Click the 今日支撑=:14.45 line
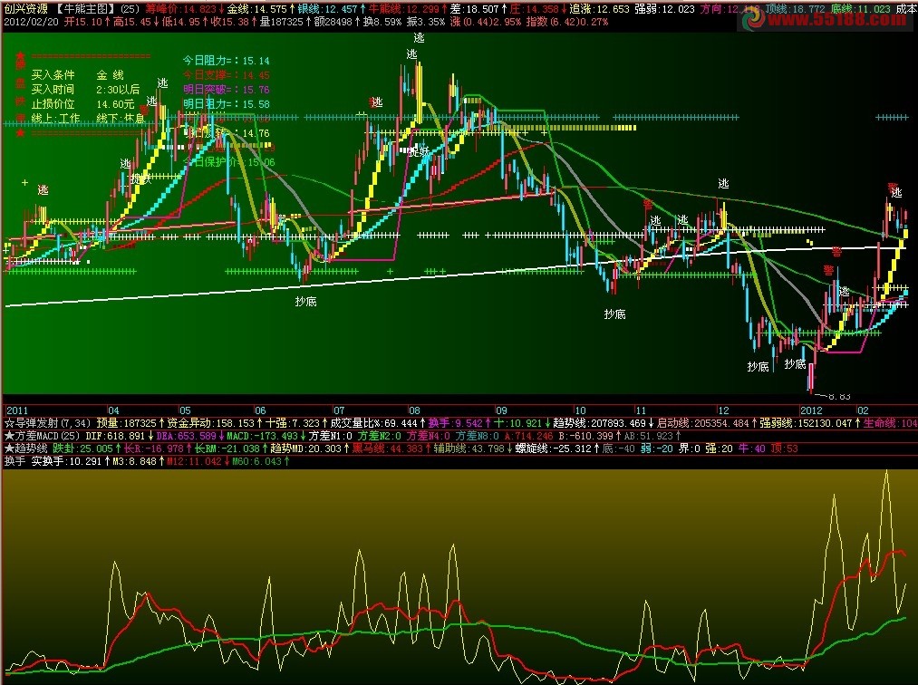The width and height of the screenshot is (918, 685). (x=226, y=75)
